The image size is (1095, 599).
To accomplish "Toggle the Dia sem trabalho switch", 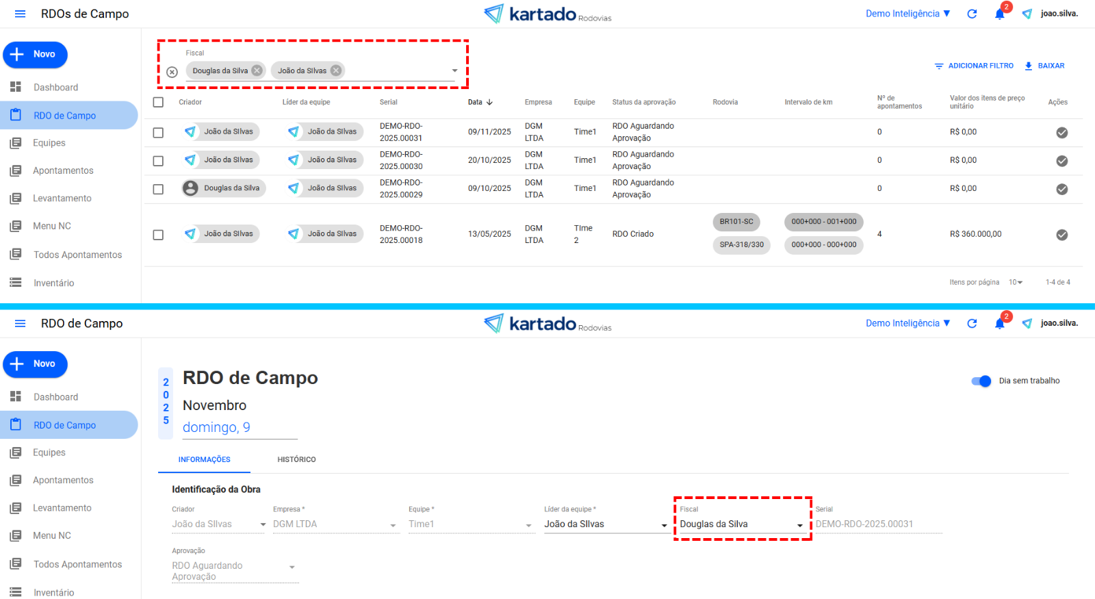I will pyautogui.click(x=981, y=381).
